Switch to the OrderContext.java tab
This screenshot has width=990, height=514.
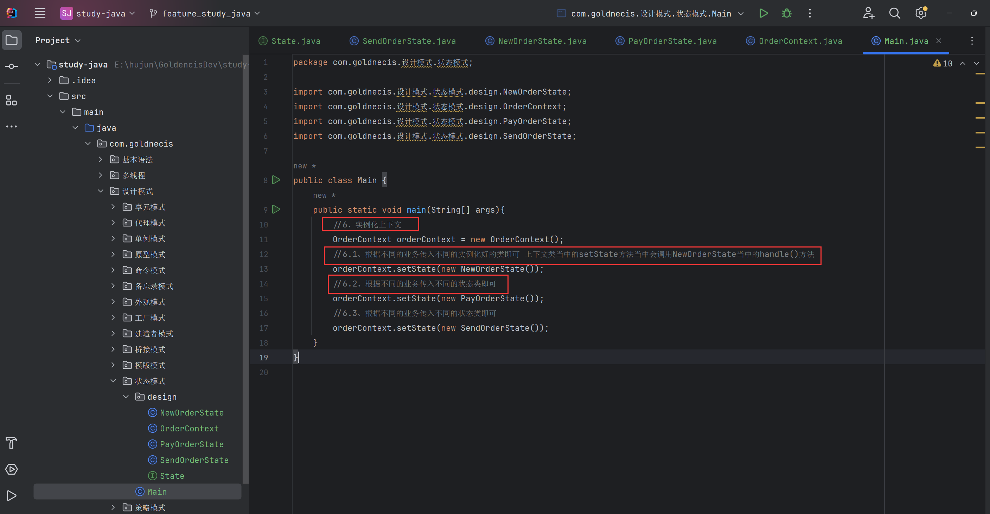794,41
